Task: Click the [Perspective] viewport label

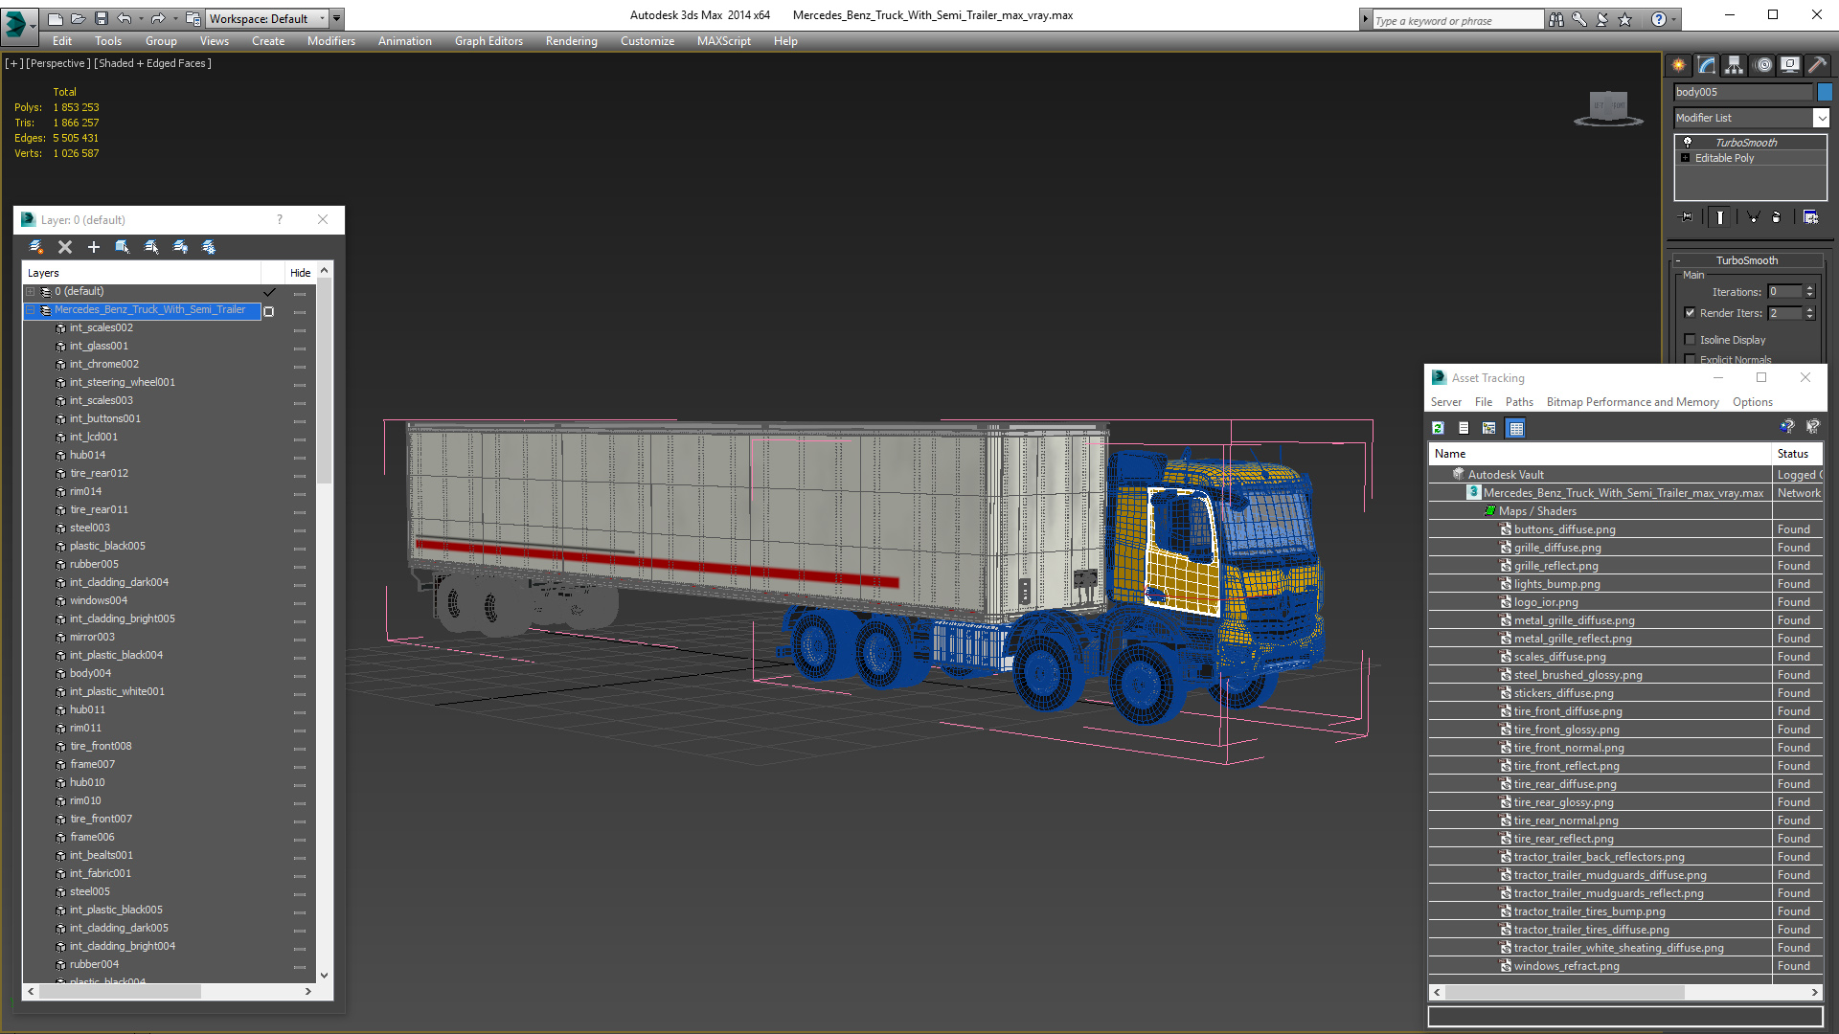Action: click(x=58, y=63)
